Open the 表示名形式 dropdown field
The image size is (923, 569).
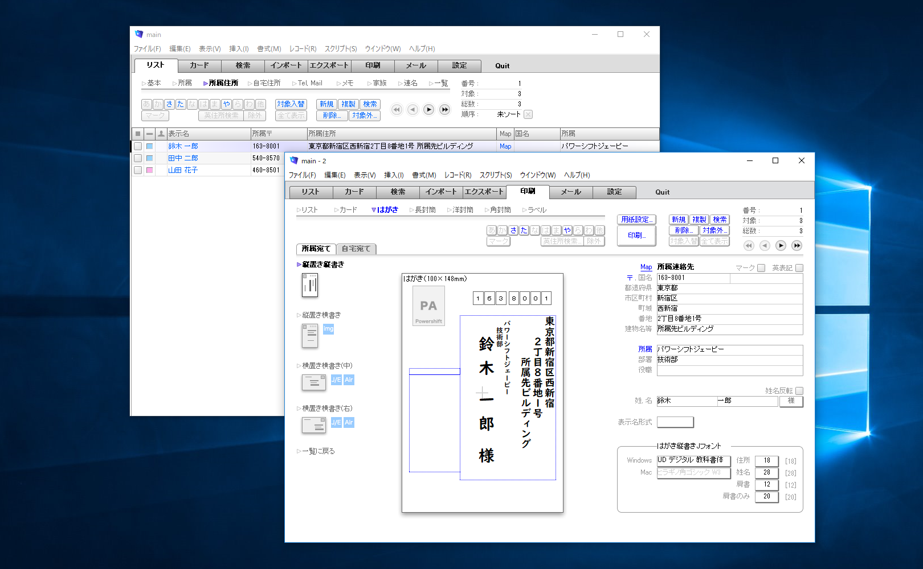coord(675,422)
